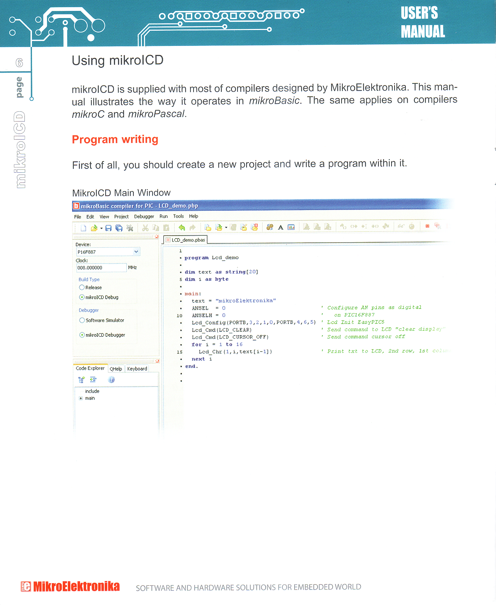Close the Code Explorer panel with red X
Screen dimensions: 496x605
[x=157, y=361]
